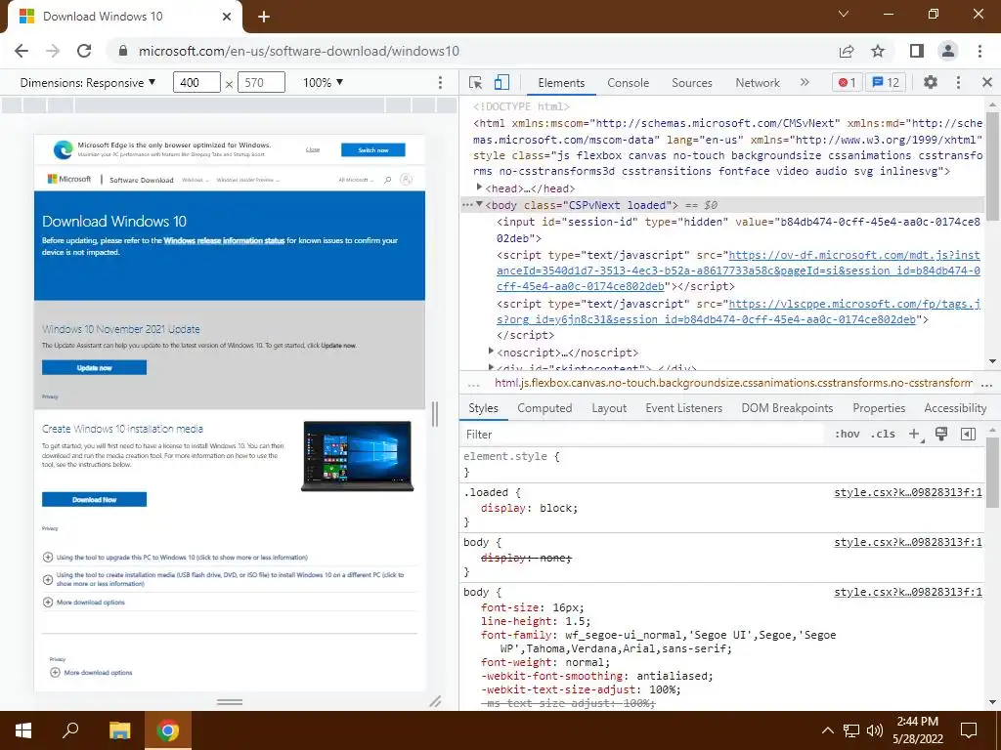Open Chrome three-dot menu
Screen dimensions: 1001x750
(x=979, y=51)
